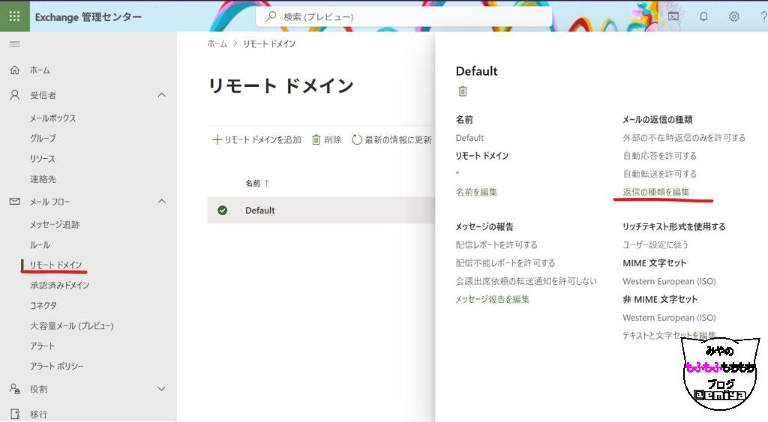Open メッセージ追跡 in the sidebar
The image size is (768, 422).
coord(55,224)
